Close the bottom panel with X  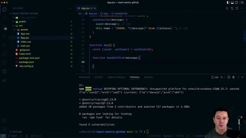(243, 77)
